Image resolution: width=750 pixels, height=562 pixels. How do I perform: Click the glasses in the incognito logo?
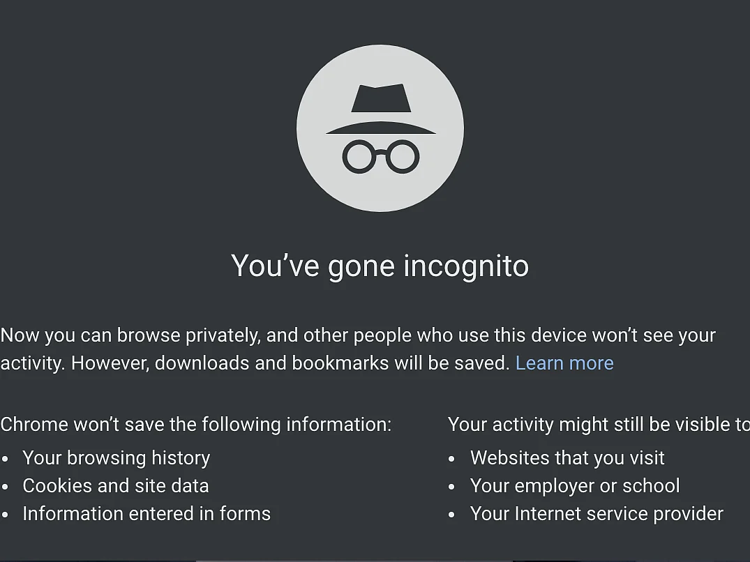click(x=381, y=156)
